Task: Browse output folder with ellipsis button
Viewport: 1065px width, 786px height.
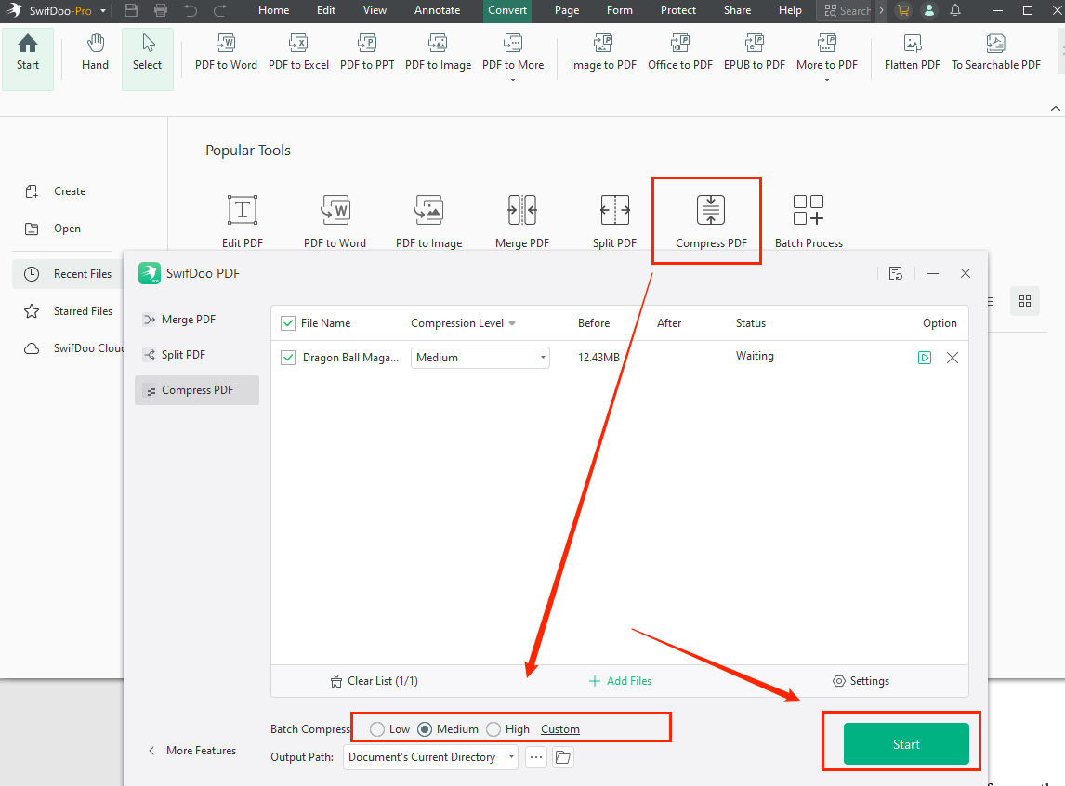Action: pos(536,757)
